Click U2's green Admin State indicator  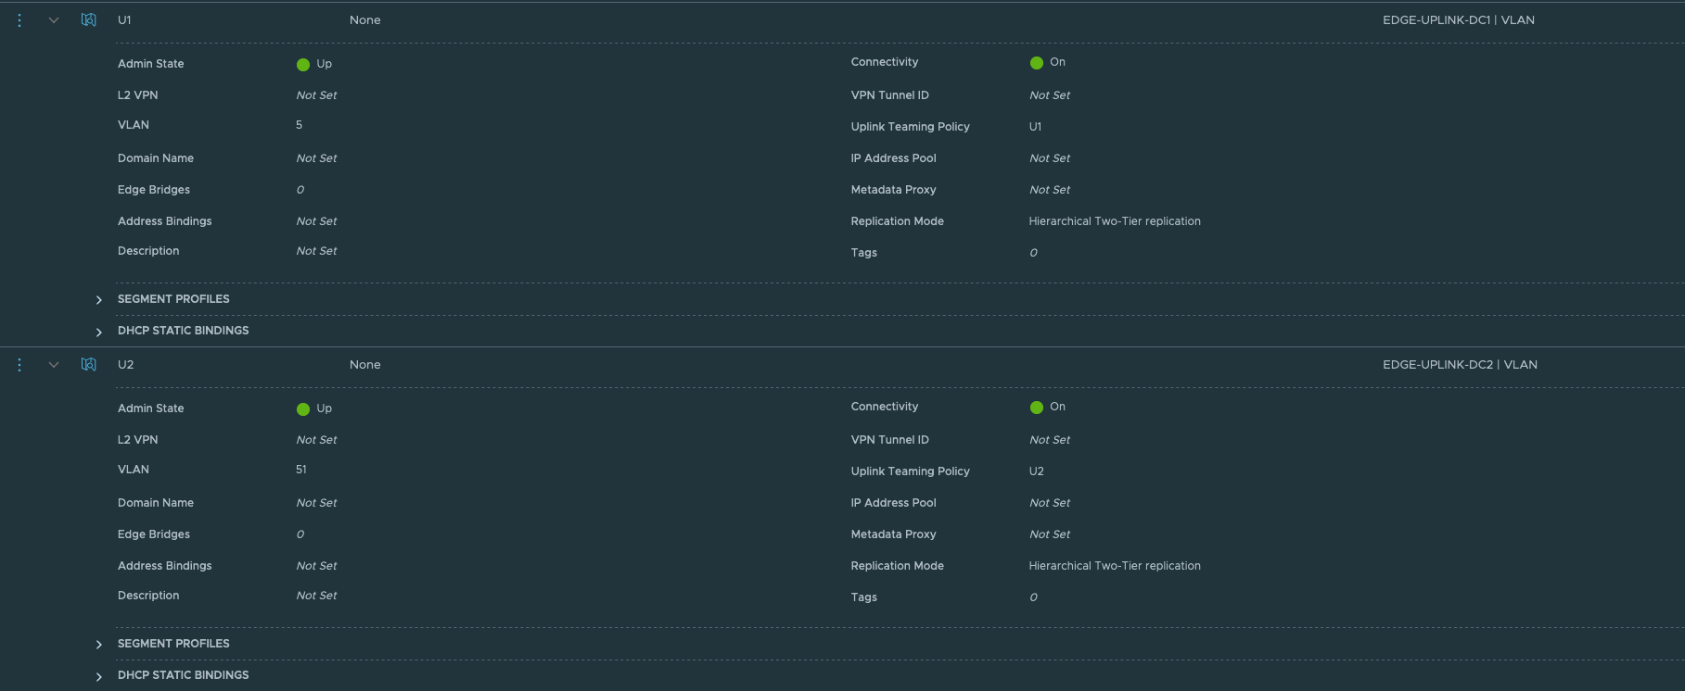click(x=303, y=409)
